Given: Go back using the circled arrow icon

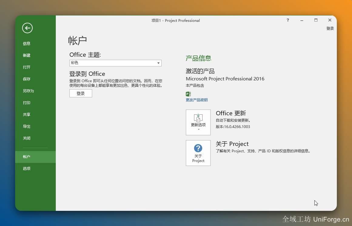Looking at the screenshot, I should (27, 28).
